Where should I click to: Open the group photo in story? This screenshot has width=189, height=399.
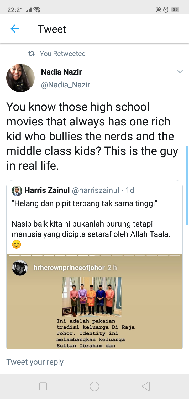[x=92, y=296]
